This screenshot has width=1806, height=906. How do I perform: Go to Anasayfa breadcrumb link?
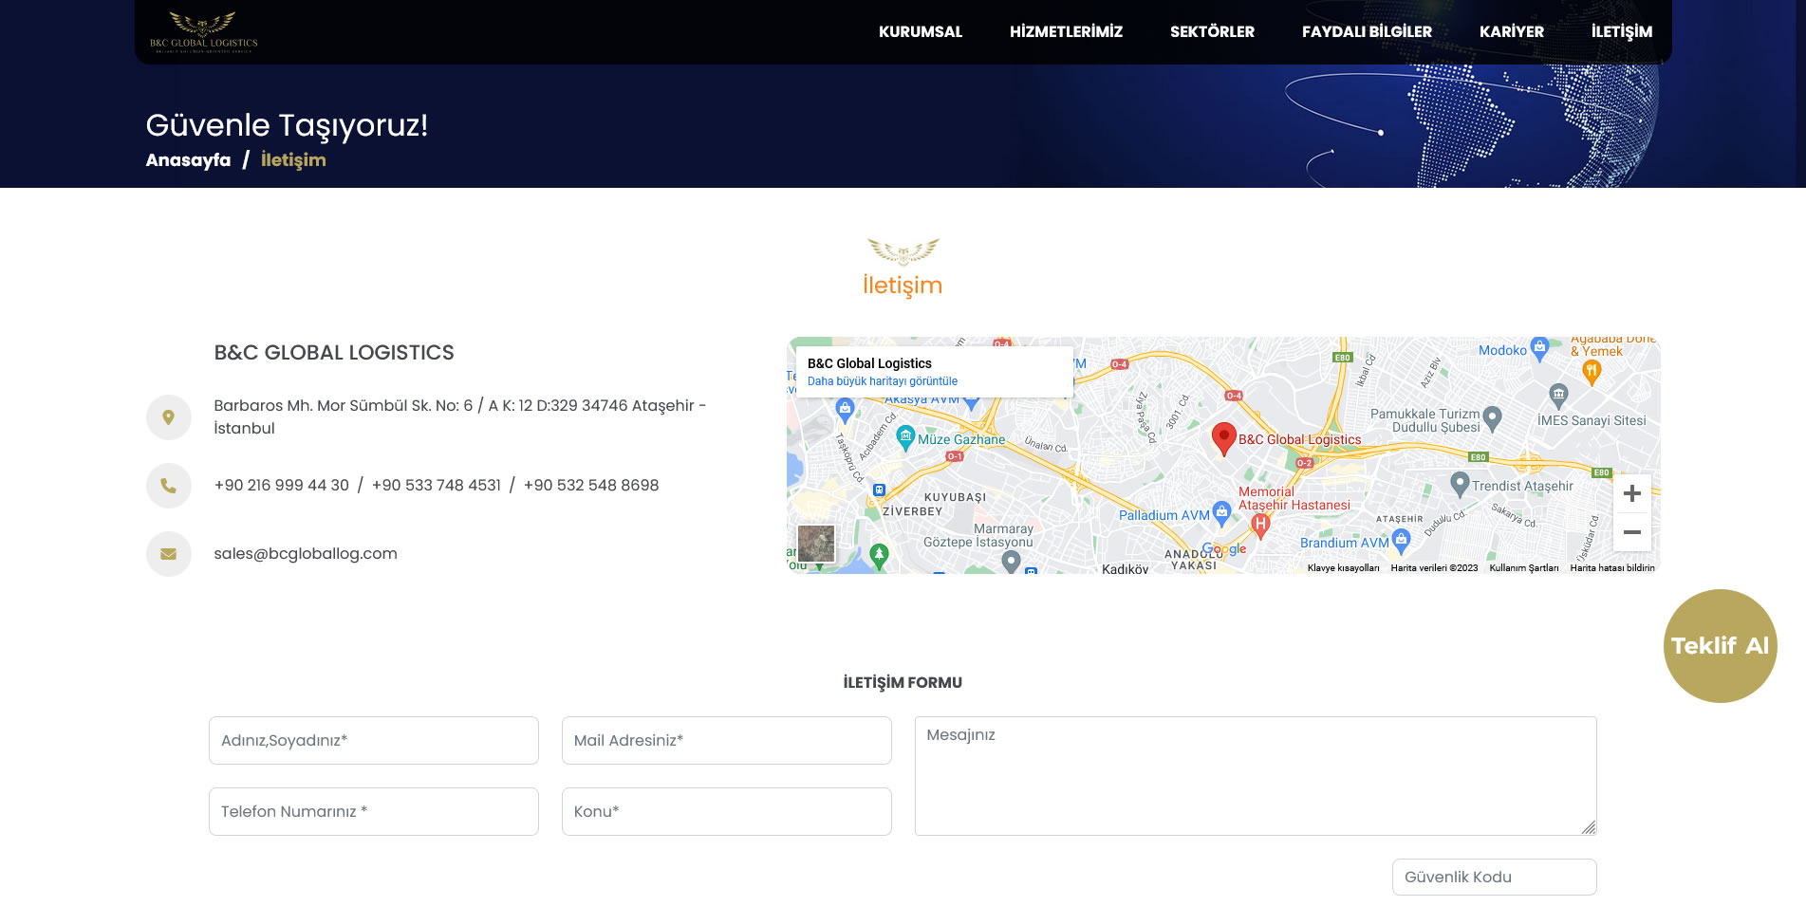pos(188,160)
